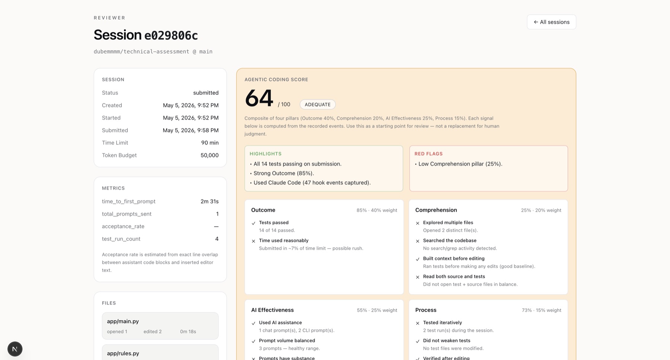Viewport: 670px width, 360px height.
Task: Click the checkmark icon beside Did not weaken tests
Action: click(418, 341)
